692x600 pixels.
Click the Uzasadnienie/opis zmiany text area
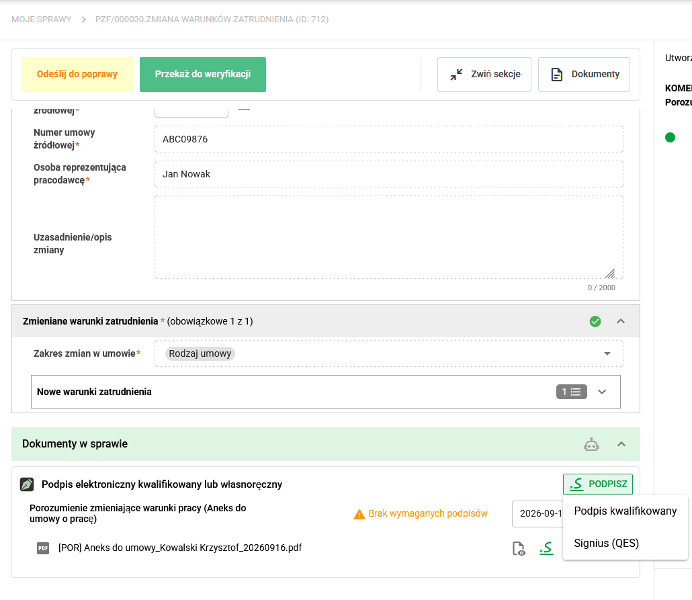388,237
